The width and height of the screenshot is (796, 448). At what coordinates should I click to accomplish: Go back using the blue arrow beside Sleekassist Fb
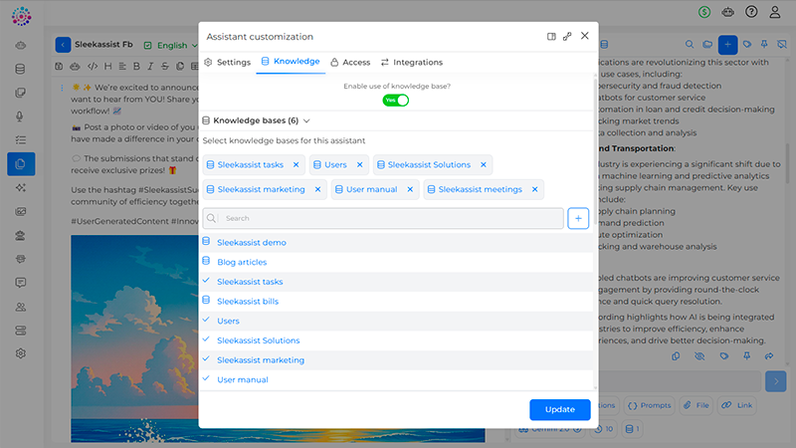(x=63, y=45)
